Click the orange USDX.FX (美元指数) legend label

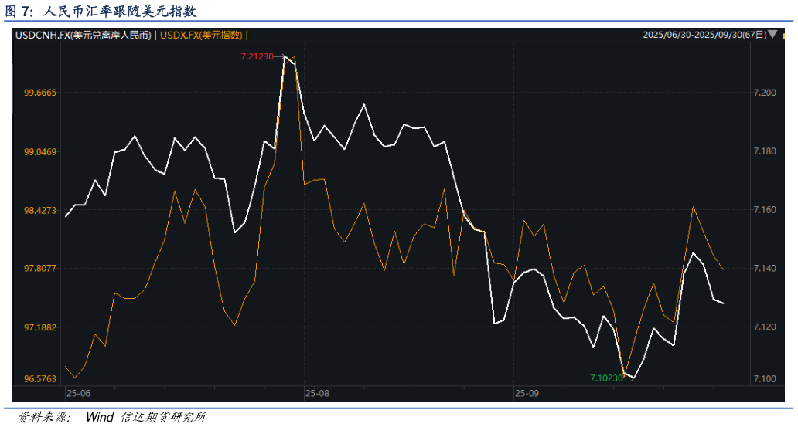(x=201, y=35)
